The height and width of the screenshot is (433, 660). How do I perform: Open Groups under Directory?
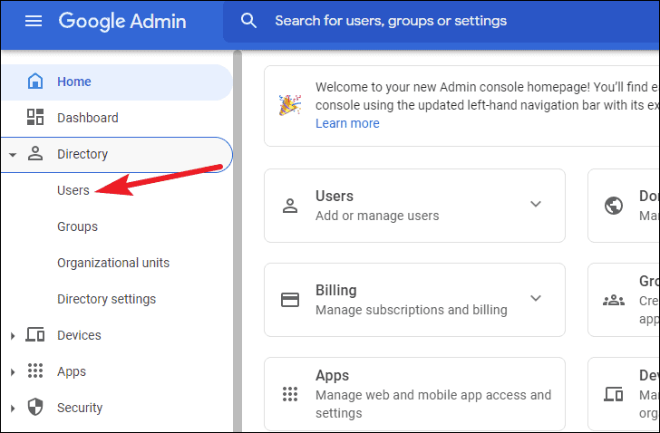pyautogui.click(x=77, y=226)
